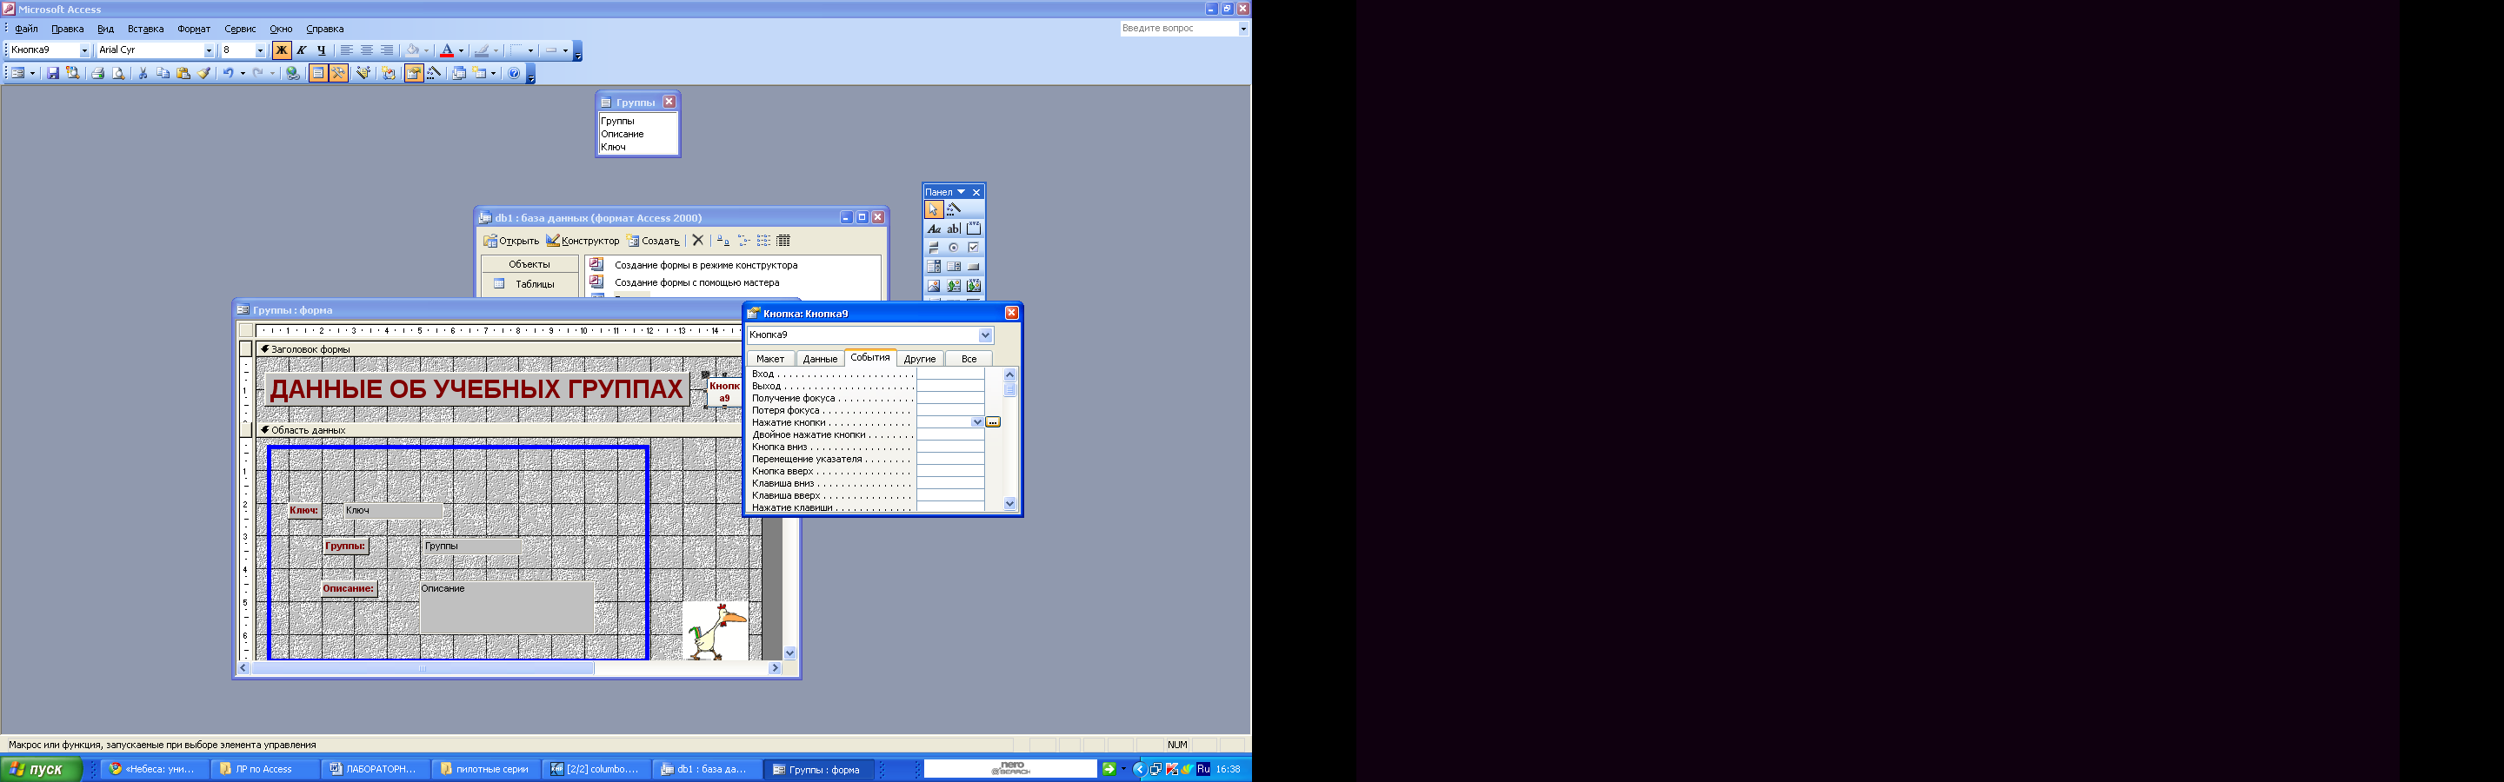Click Открыть in the db1 database window
Screen dimensions: 2504x782
[x=511, y=241]
